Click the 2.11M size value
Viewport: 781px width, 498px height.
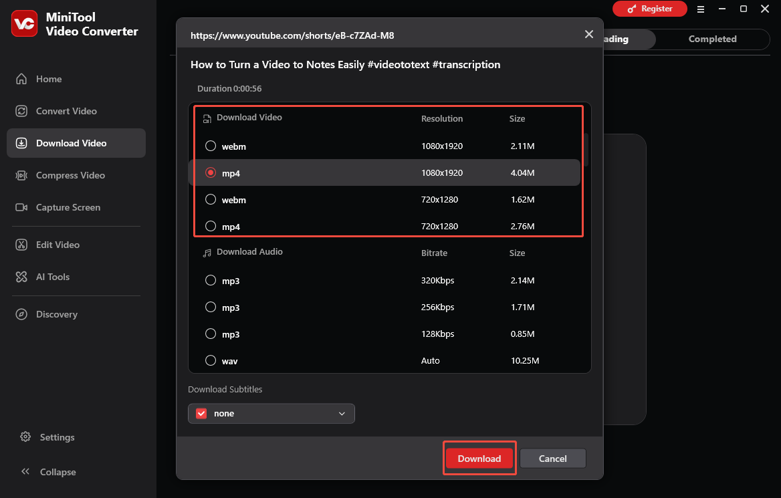pyautogui.click(x=522, y=146)
